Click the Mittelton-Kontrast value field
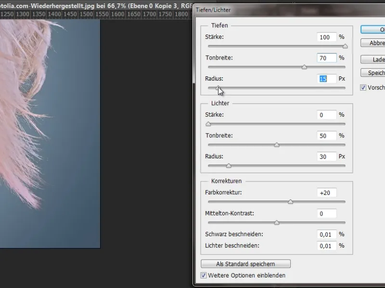Viewport: 385px width, 288px height. (x=327, y=214)
